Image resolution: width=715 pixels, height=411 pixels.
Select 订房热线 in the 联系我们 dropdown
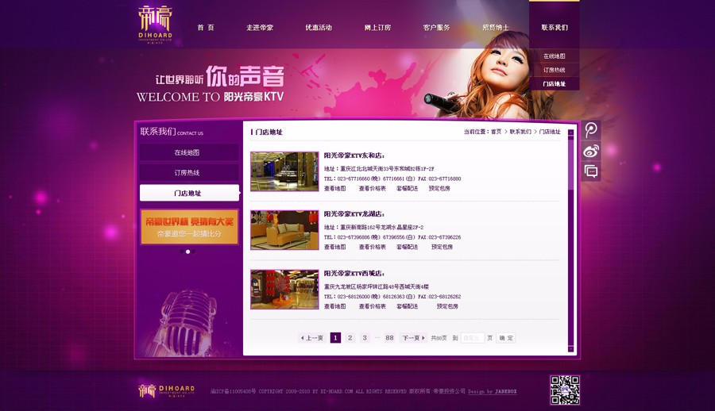[554, 70]
